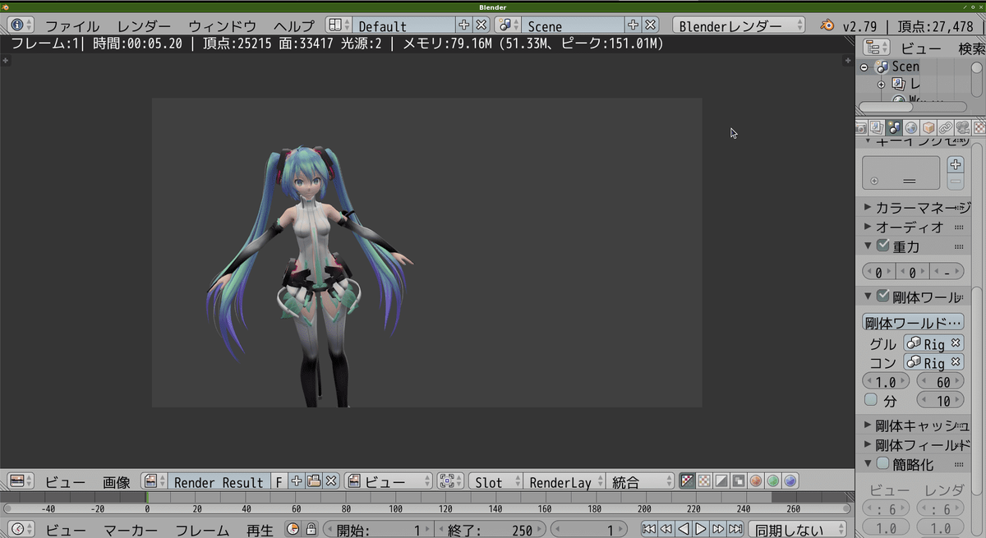Viewport: 986px width, 538px height.
Task: Clear the グル Rig group with X
Action: click(956, 343)
